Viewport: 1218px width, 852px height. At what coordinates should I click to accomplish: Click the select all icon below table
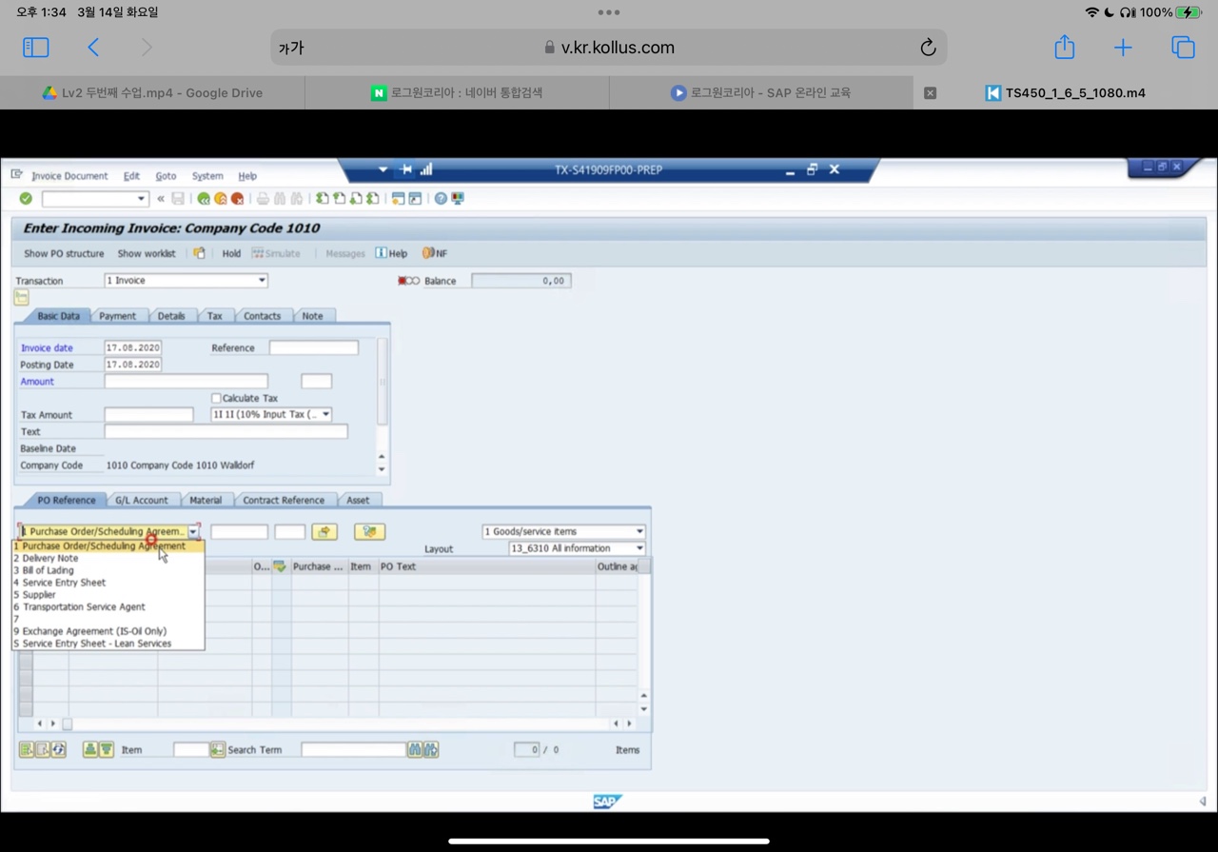(x=26, y=750)
